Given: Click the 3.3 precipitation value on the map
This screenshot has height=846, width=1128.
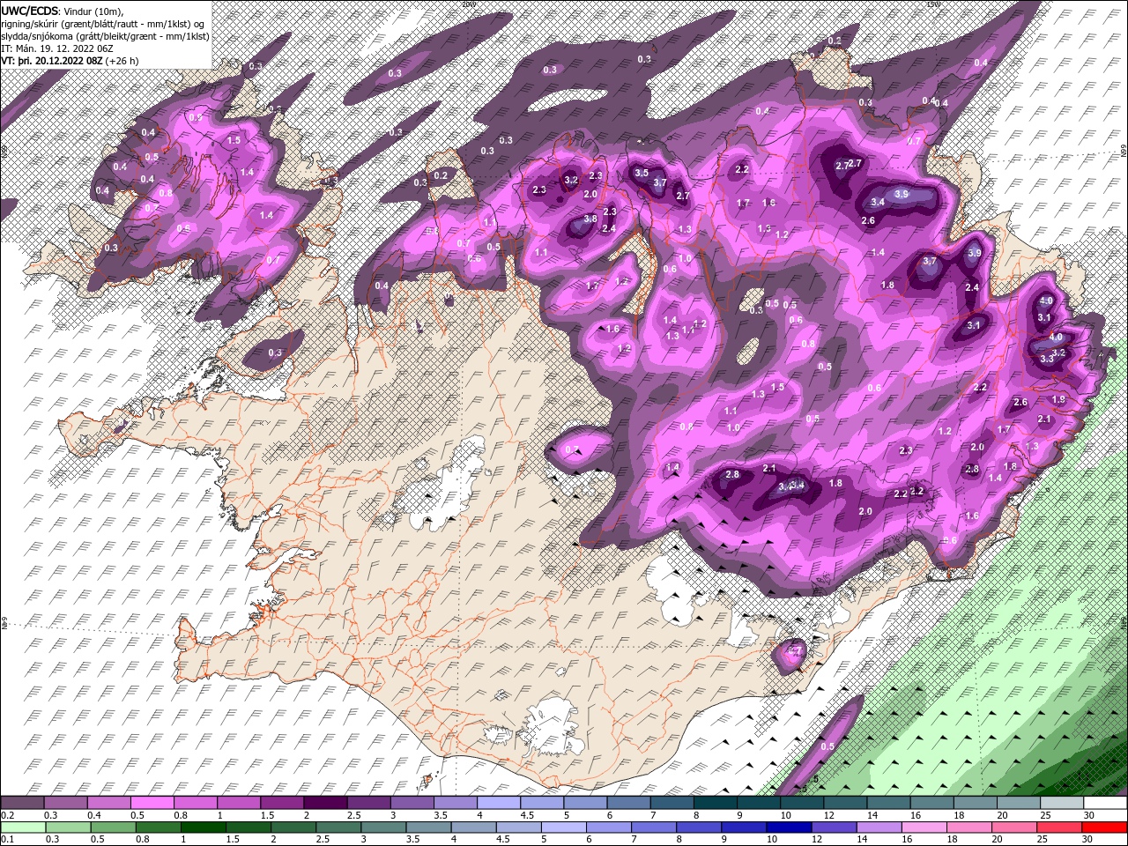Looking at the screenshot, I should (1047, 359).
